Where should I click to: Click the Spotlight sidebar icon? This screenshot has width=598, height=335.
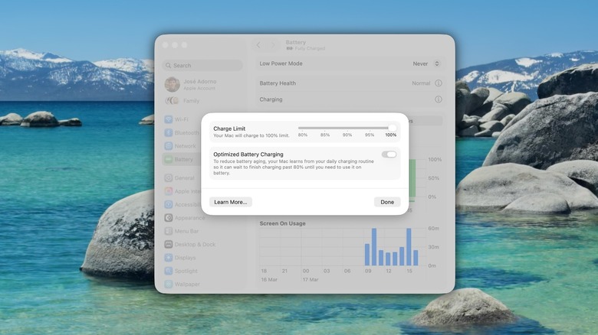point(169,271)
